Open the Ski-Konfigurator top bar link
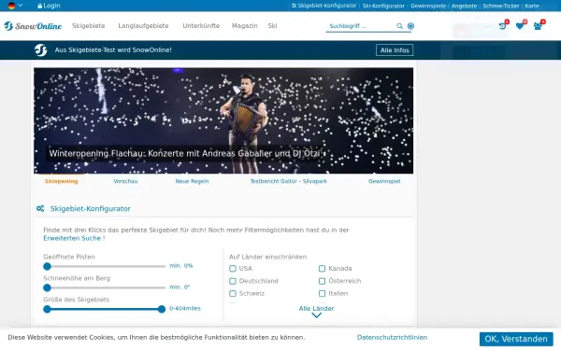561x350 pixels. click(383, 6)
